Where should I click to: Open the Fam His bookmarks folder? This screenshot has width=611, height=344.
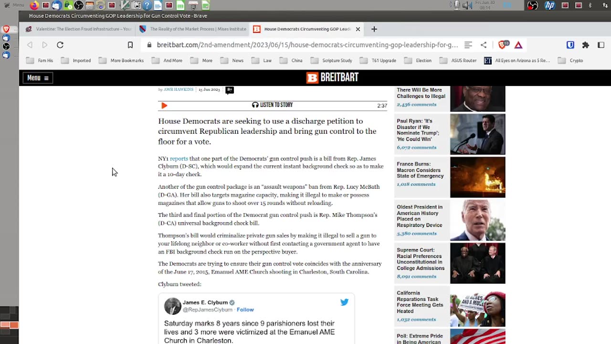40,61
